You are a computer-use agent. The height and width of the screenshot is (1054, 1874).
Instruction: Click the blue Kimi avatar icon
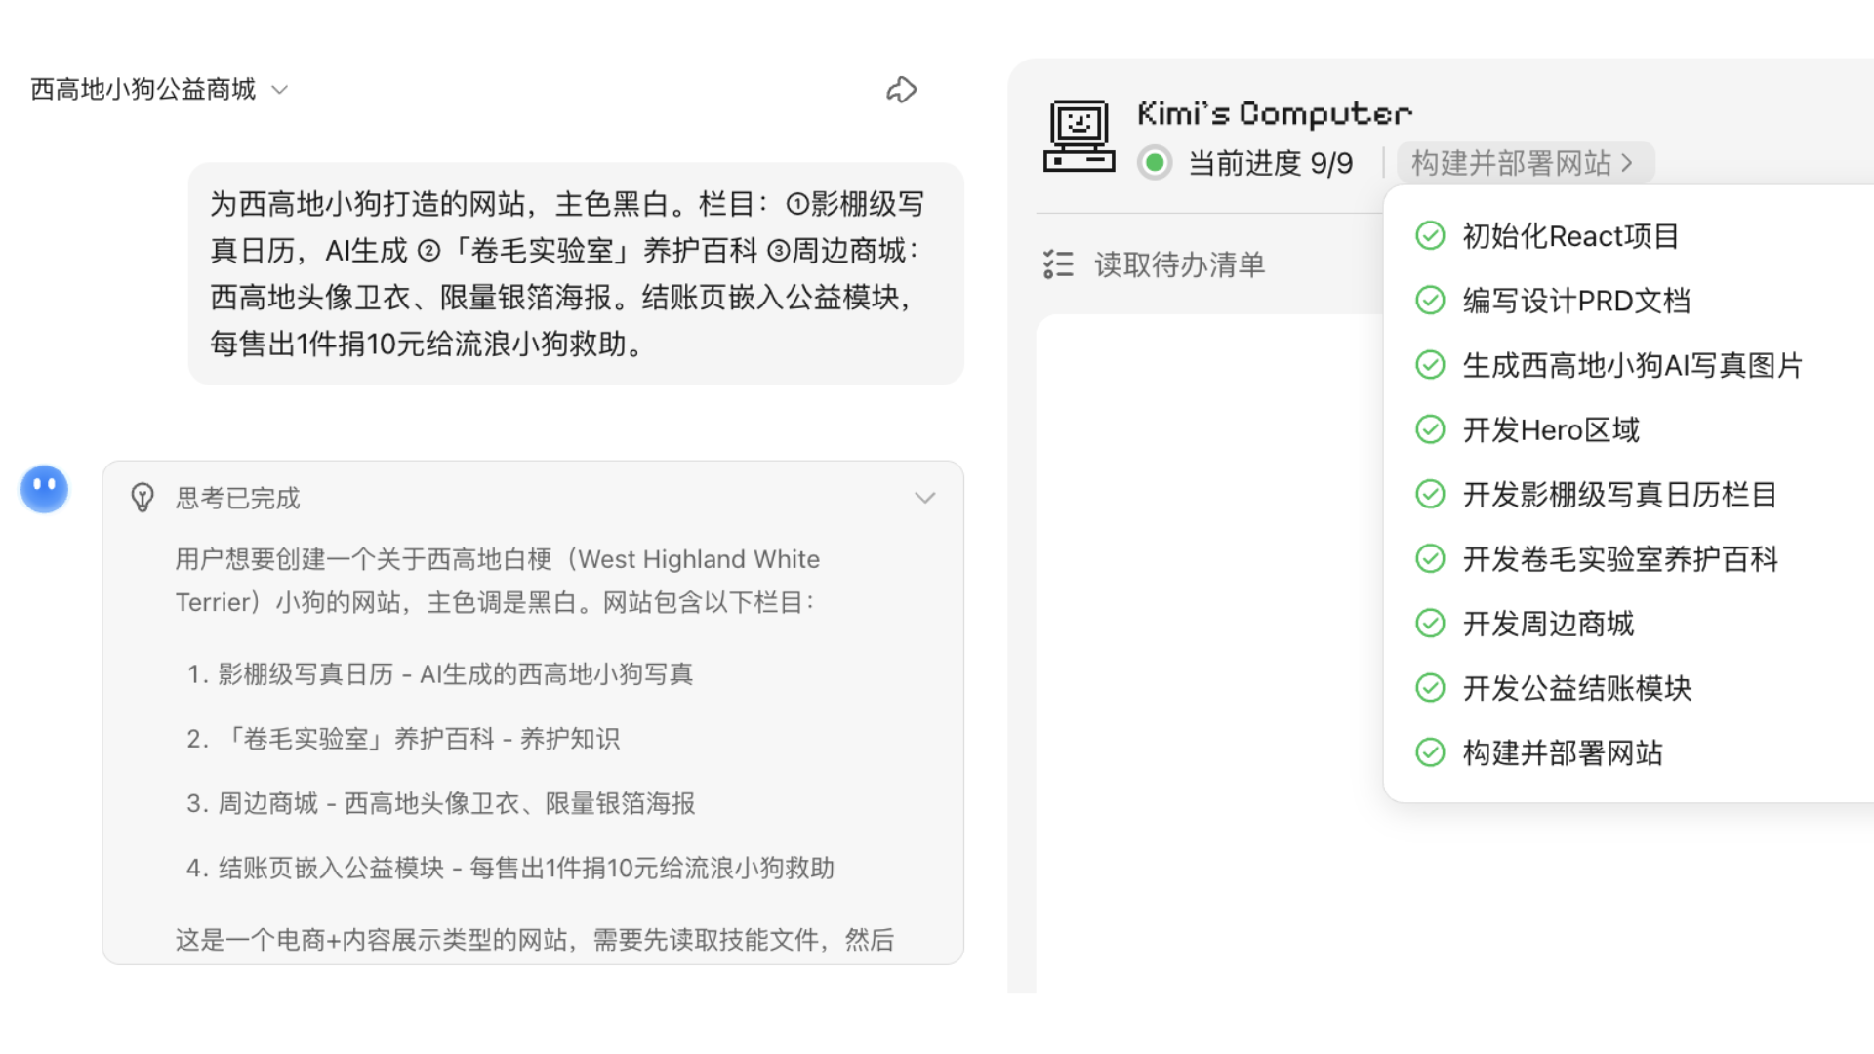tap(45, 489)
